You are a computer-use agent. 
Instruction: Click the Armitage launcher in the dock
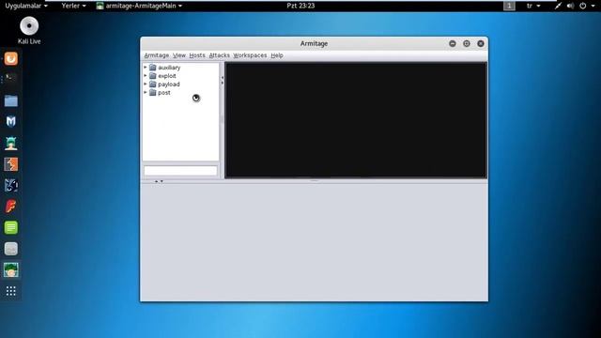click(x=11, y=143)
